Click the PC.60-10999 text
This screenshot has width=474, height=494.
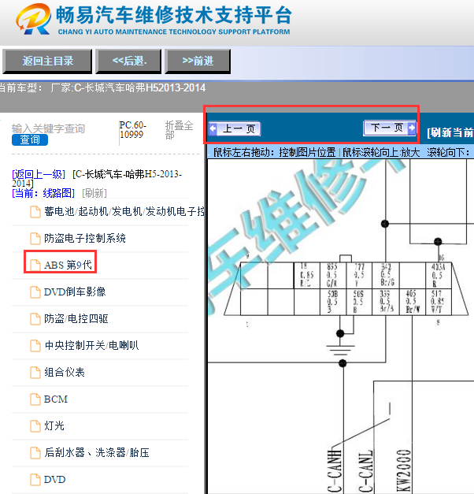click(x=133, y=130)
